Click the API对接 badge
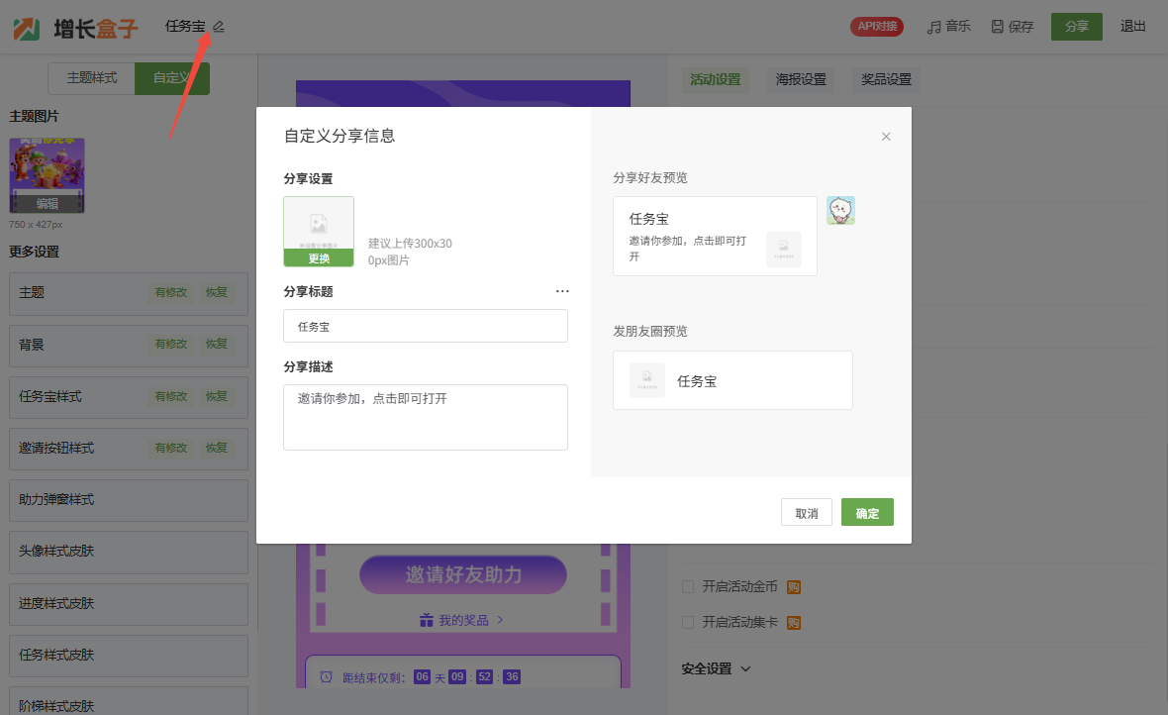1168x715 pixels. pyautogui.click(x=876, y=27)
